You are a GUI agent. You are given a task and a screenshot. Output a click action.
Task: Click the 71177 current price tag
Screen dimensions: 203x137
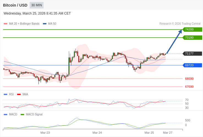pos(192,54)
